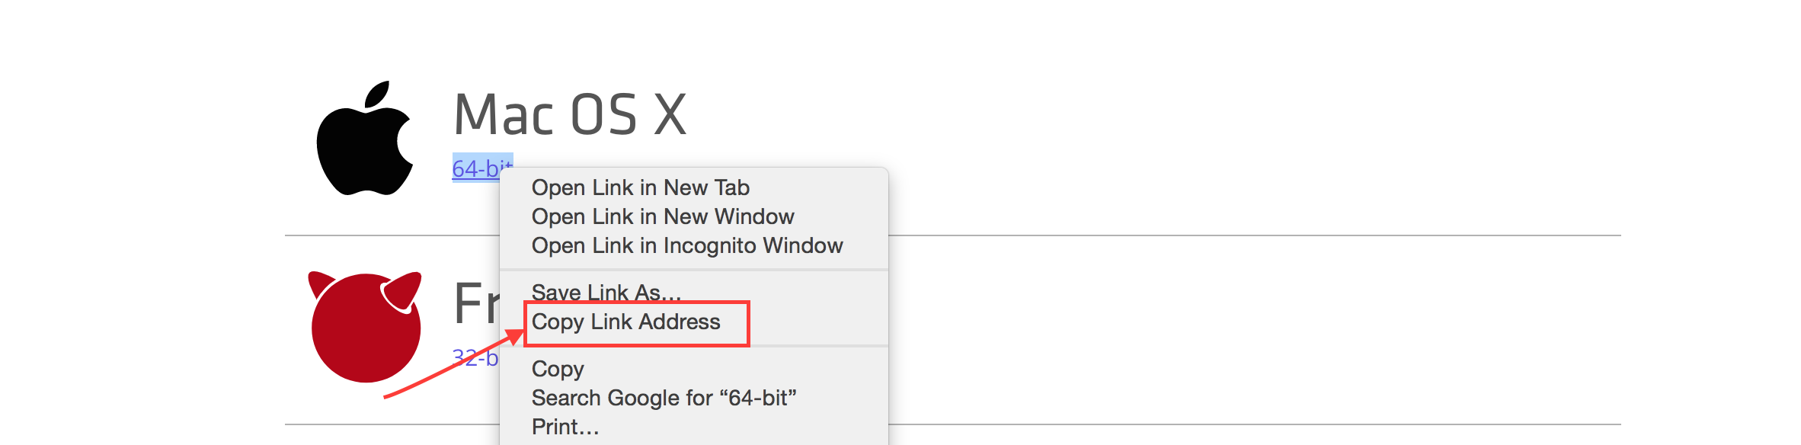This screenshot has width=1801, height=445.
Task: Click the Mac OS X heading
Action: tap(570, 115)
